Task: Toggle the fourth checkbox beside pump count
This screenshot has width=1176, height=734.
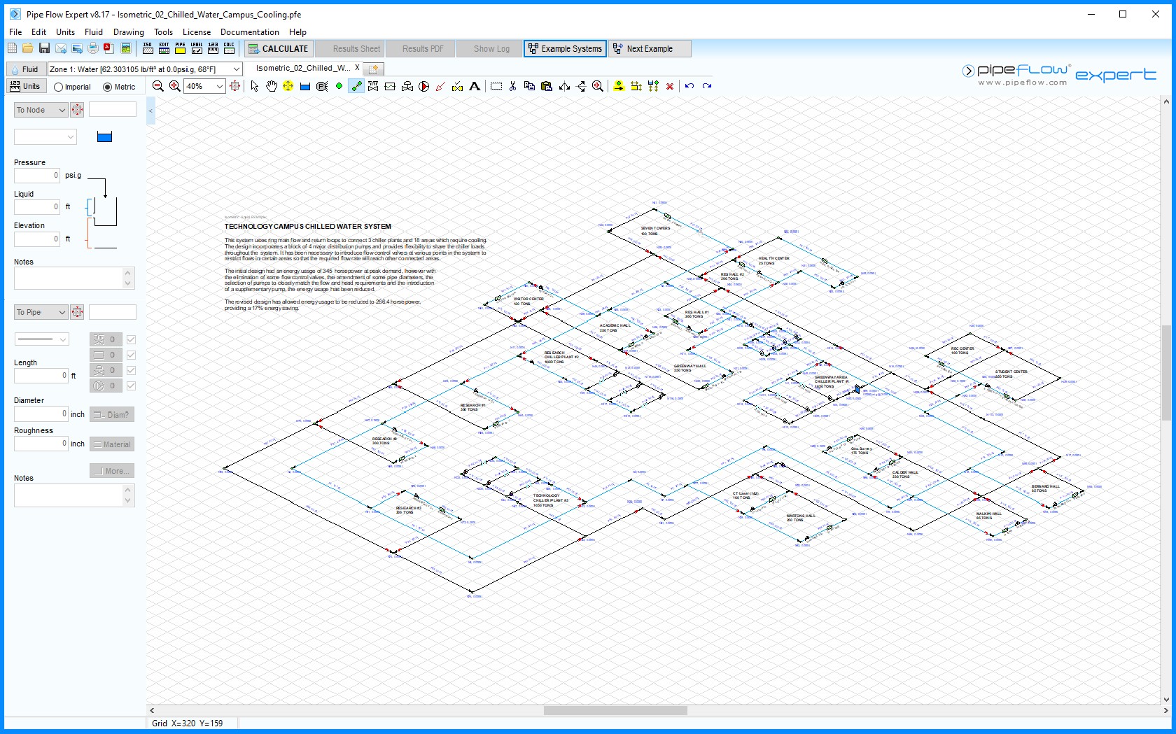Action: click(131, 386)
